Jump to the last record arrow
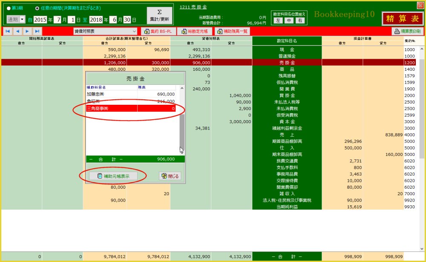This screenshot has width=426, height=262. (x=37, y=31)
